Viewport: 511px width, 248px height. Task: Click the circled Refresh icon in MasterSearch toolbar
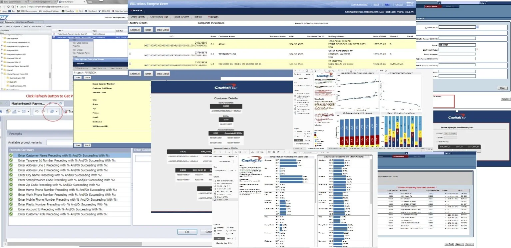(52, 112)
